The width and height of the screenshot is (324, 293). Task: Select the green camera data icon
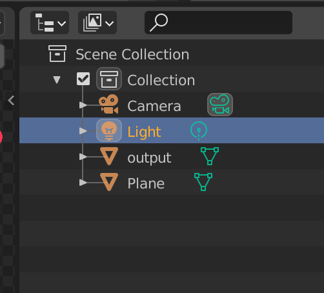[x=220, y=105]
